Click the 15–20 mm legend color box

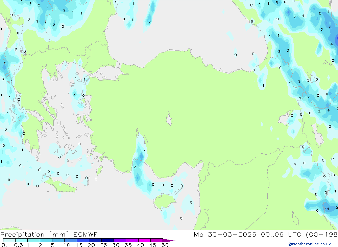coord(83,240)
